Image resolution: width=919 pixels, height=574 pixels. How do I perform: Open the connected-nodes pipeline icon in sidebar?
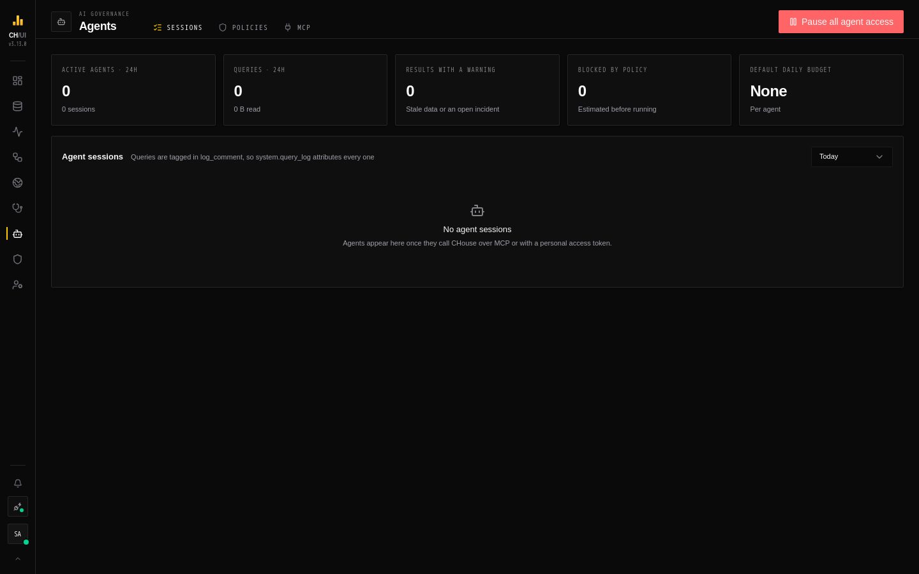click(x=17, y=158)
